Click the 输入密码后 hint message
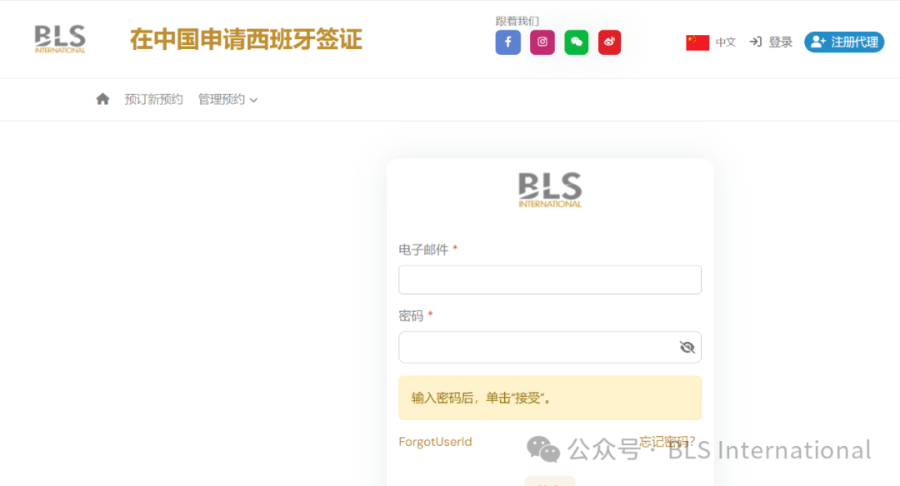This screenshot has width=900, height=486. (x=550, y=398)
